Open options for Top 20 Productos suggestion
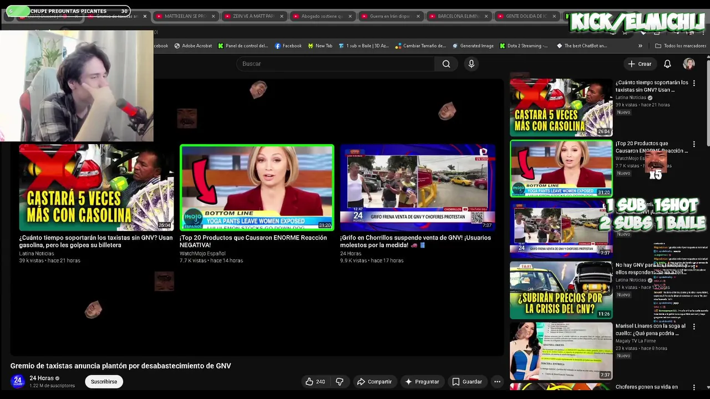 pyautogui.click(x=694, y=144)
